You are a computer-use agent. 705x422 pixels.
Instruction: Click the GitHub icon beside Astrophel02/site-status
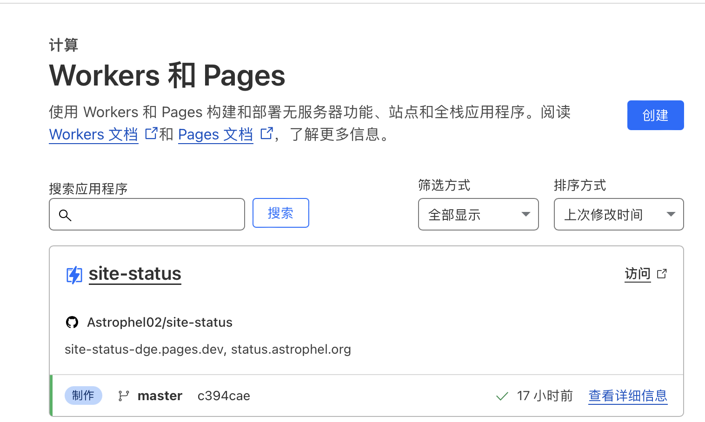point(72,322)
